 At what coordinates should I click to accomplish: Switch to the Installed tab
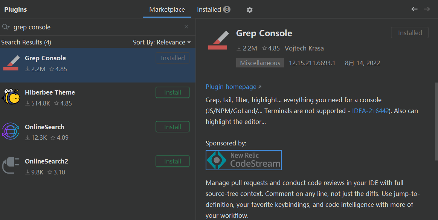214,9
